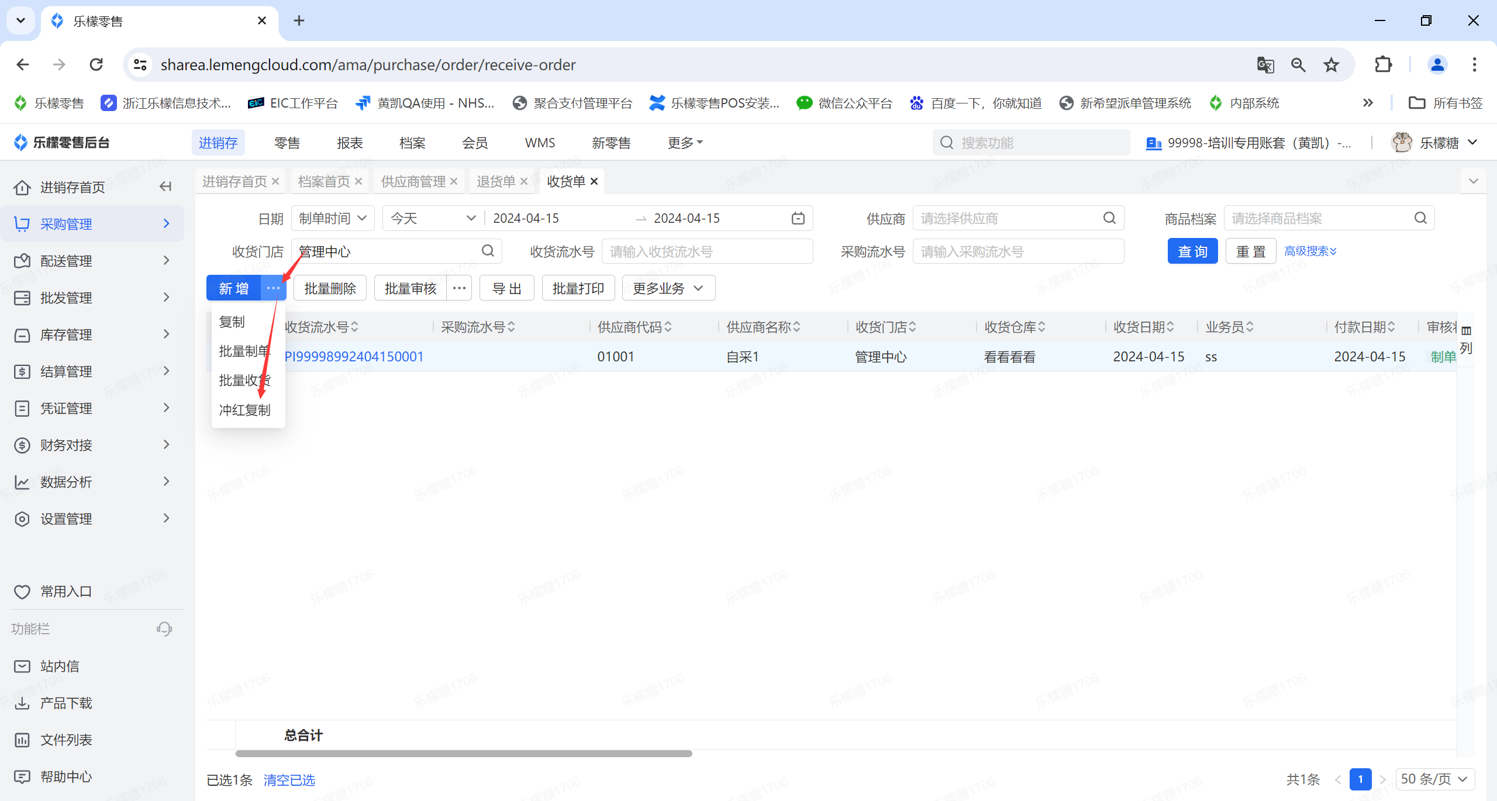Expand 库存管理 sidebar menu
The image size is (1497, 801).
[x=92, y=334]
